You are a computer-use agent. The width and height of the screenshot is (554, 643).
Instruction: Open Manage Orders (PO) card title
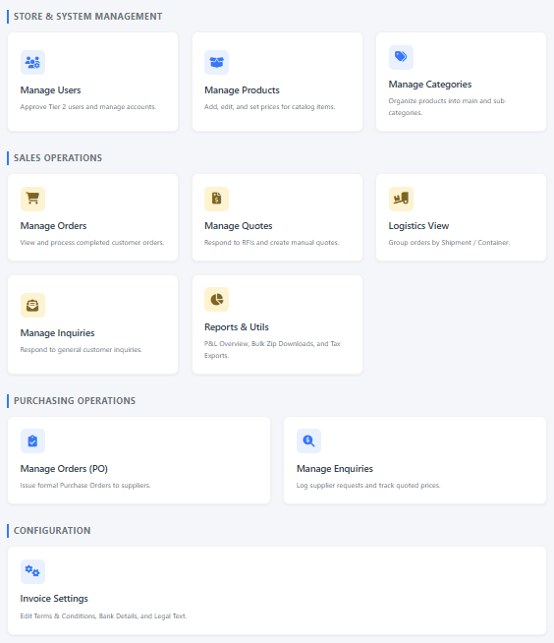click(64, 469)
